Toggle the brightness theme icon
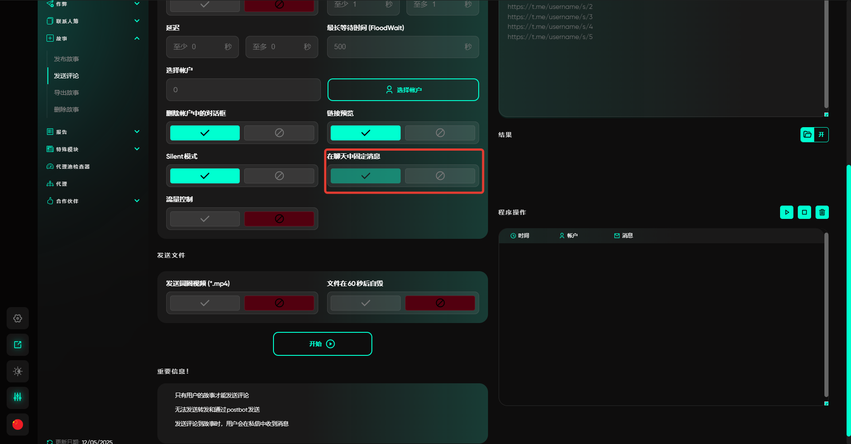Screen dimensions: 851x444 pos(18,371)
